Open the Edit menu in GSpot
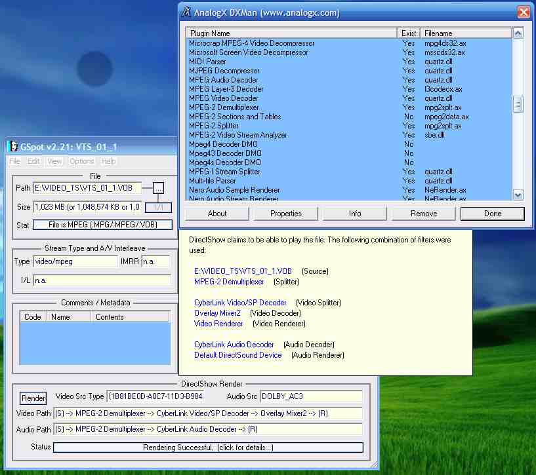 [x=33, y=161]
